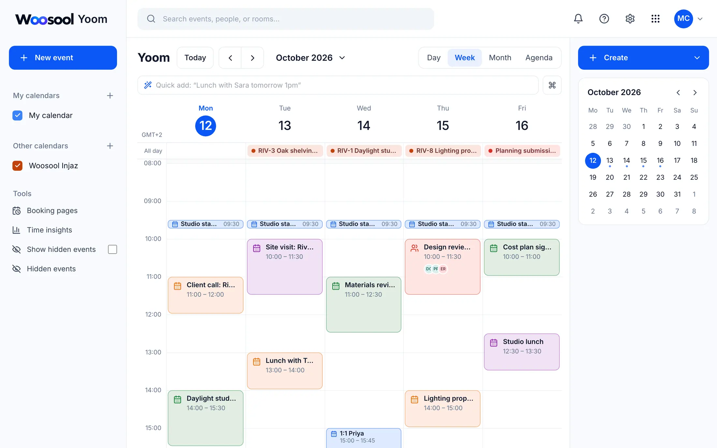The width and height of the screenshot is (717, 448).
Task: Open the notifications bell
Action: [578, 19]
